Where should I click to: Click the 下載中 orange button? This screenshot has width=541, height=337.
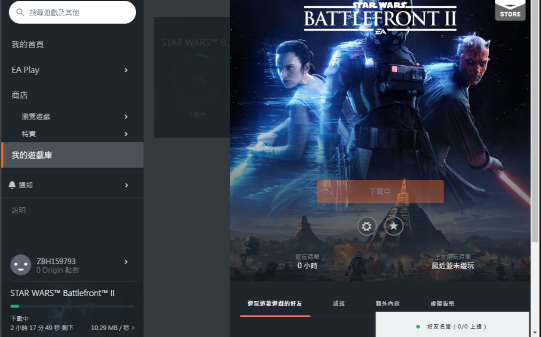pyautogui.click(x=380, y=191)
